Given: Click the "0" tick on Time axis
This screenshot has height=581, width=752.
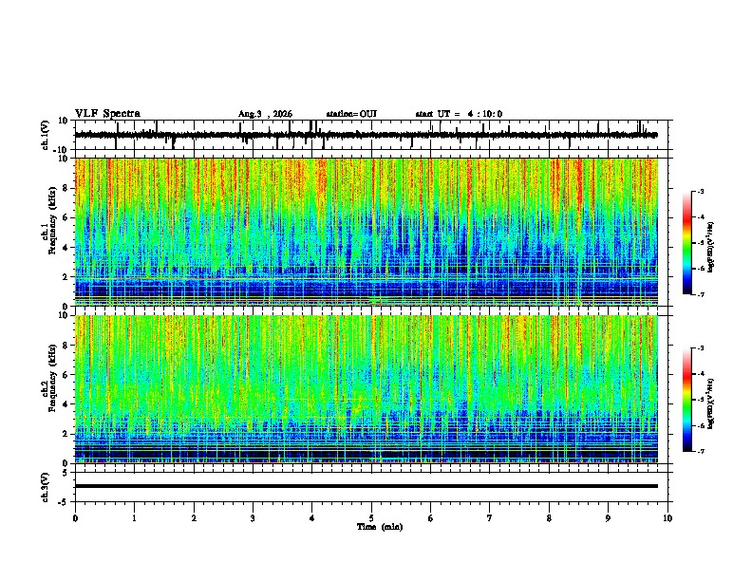Looking at the screenshot, I should click(75, 518).
